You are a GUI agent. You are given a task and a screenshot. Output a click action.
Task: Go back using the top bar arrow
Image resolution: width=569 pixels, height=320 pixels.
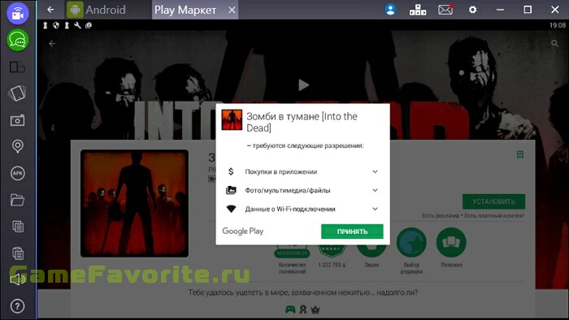pos(50,10)
